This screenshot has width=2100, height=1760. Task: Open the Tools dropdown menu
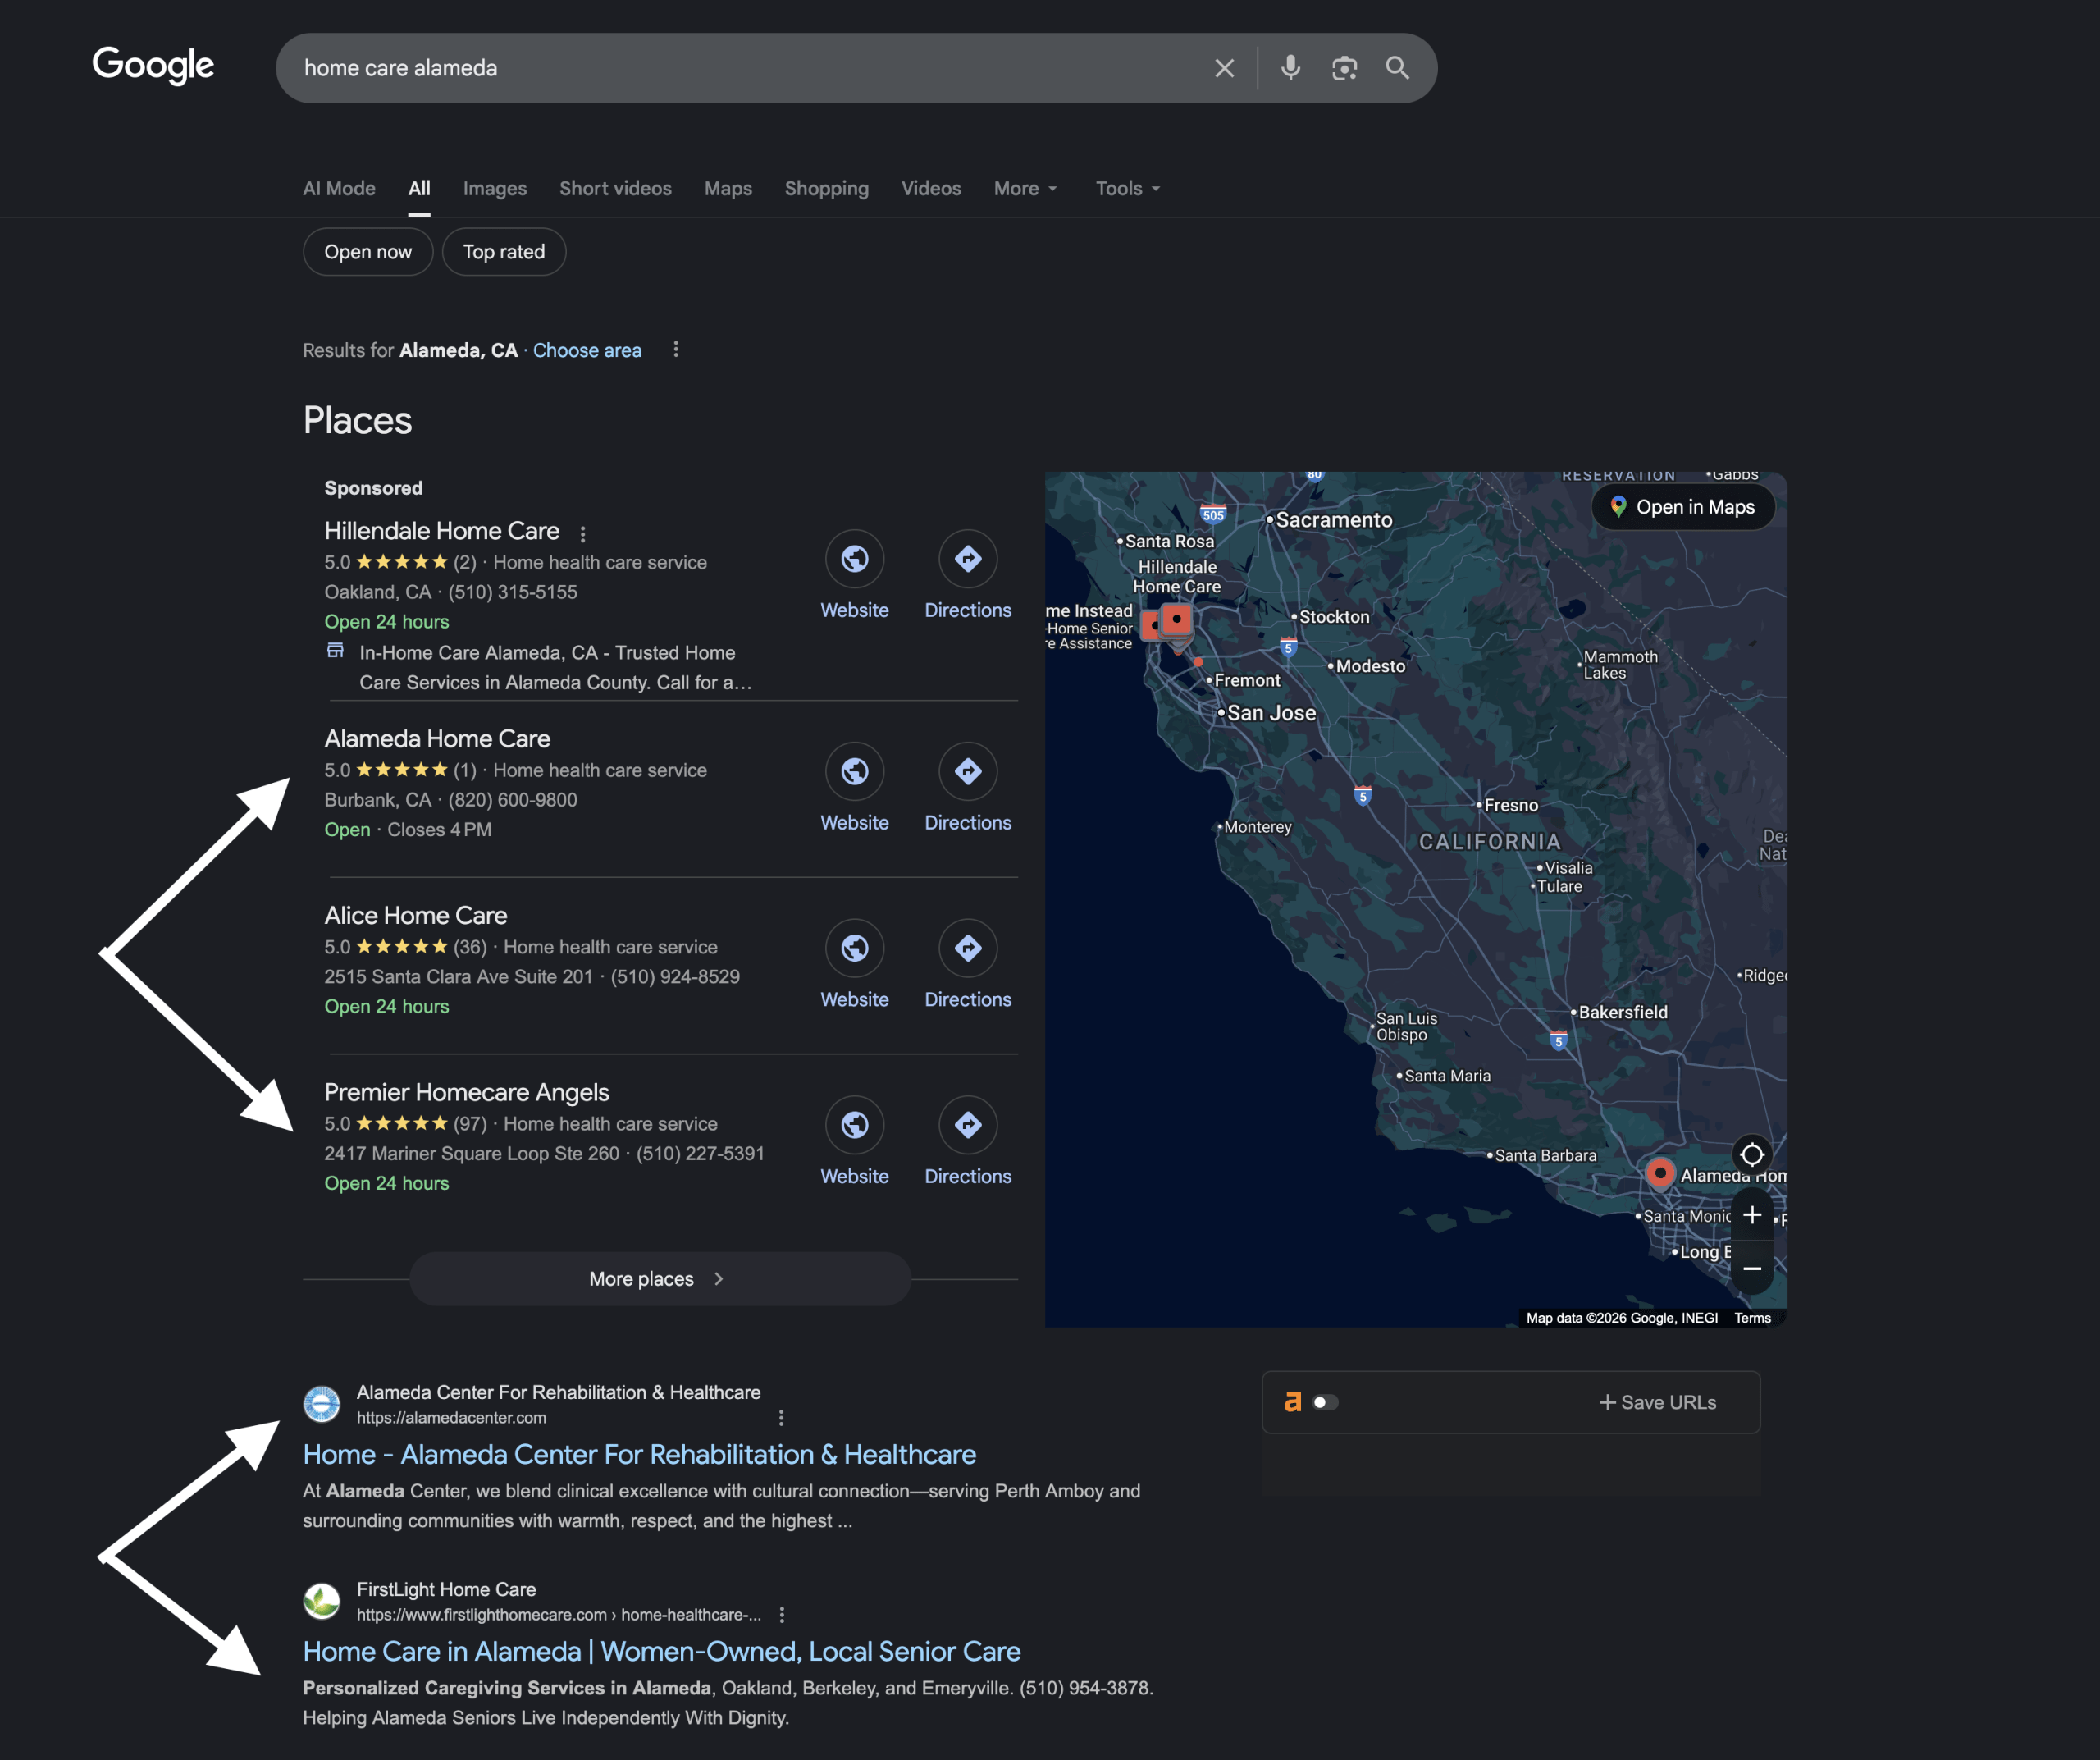point(1127,188)
